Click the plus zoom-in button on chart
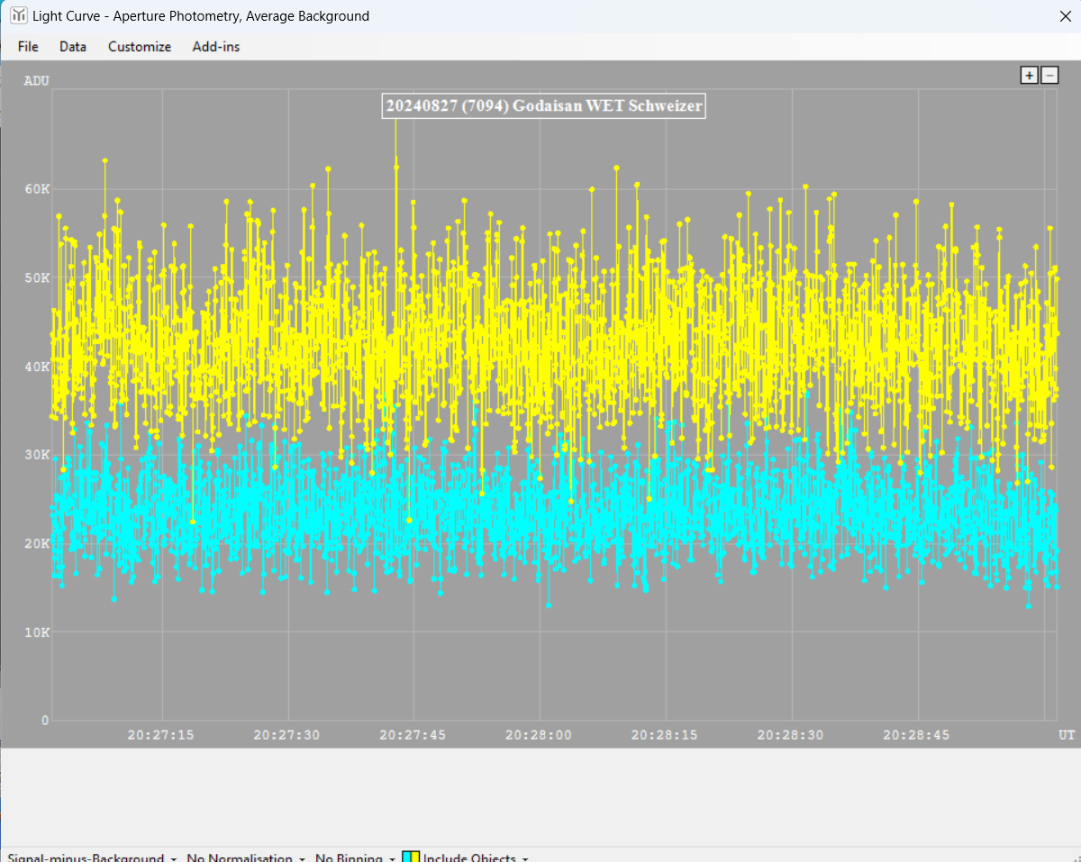This screenshot has height=862, width=1081. click(1029, 76)
